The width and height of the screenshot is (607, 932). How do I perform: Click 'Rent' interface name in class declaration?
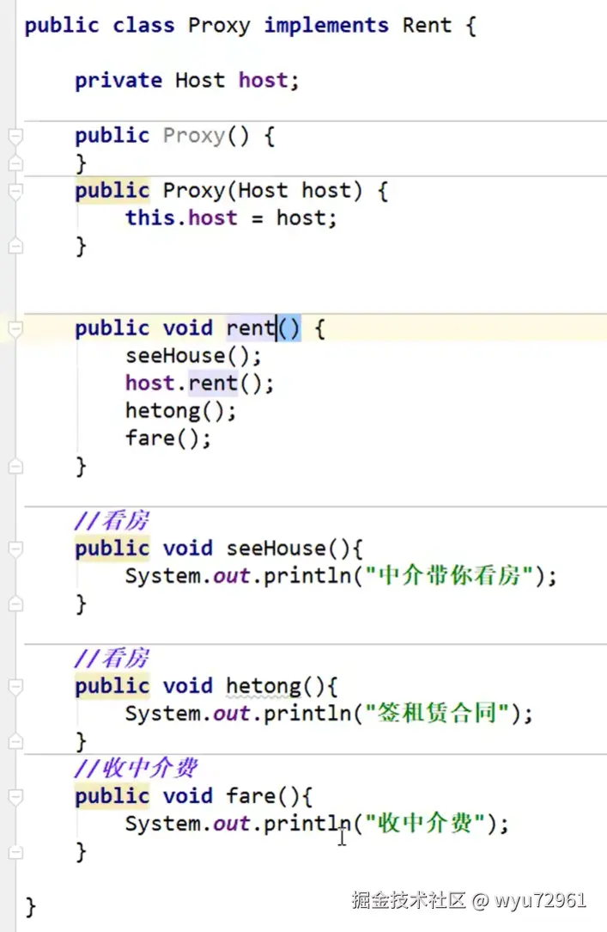[x=427, y=26]
